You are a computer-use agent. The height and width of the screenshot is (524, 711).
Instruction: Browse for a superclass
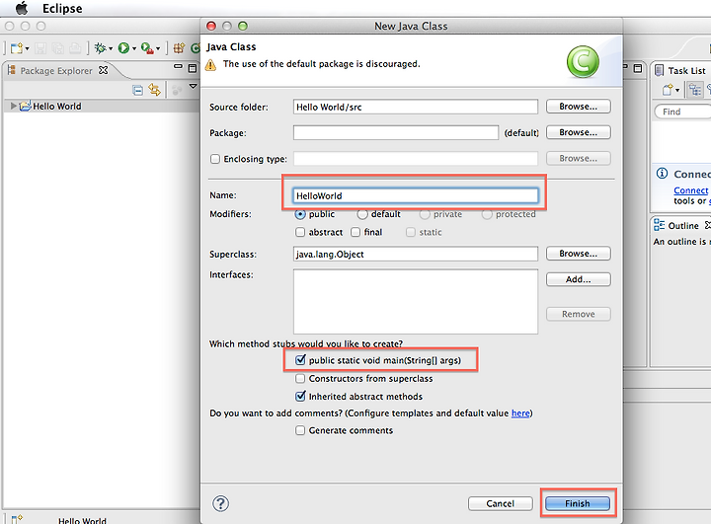pos(578,254)
